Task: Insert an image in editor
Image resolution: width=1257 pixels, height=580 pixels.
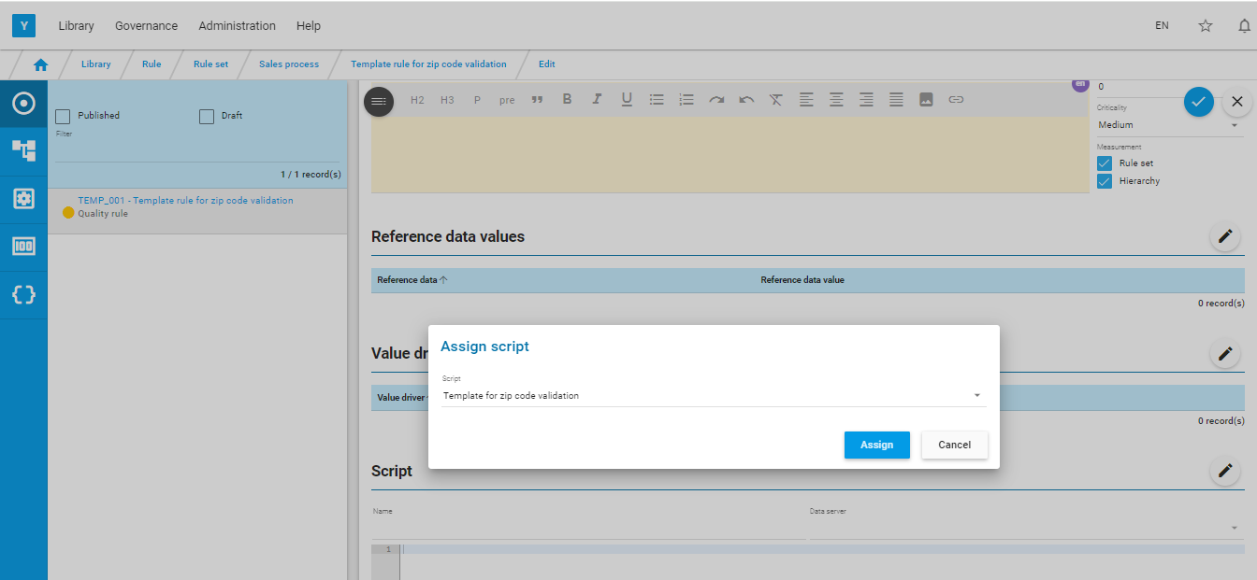Action: pos(926,99)
